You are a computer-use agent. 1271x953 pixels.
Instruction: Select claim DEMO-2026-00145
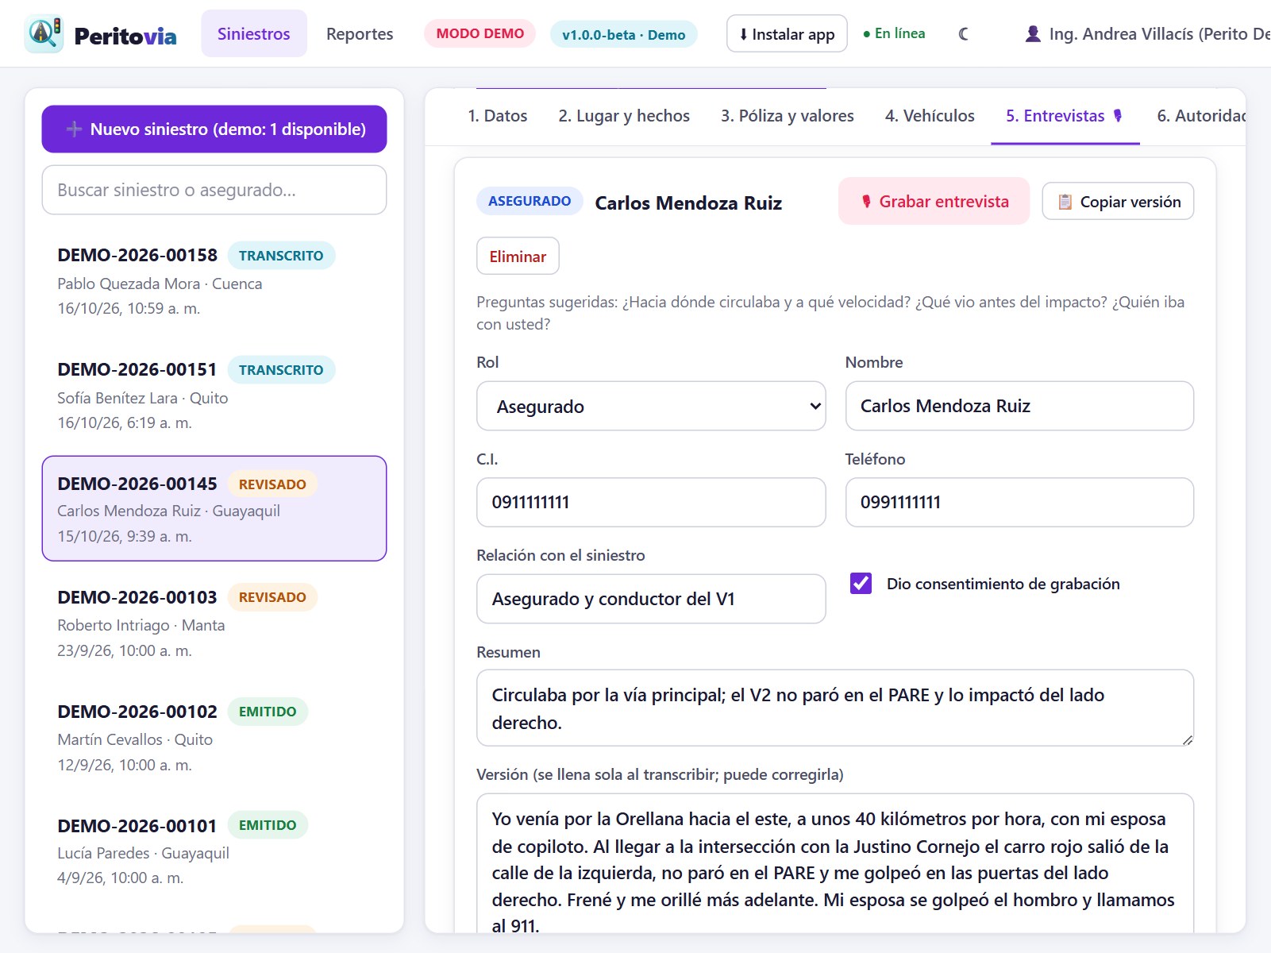[x=214, y=508]
